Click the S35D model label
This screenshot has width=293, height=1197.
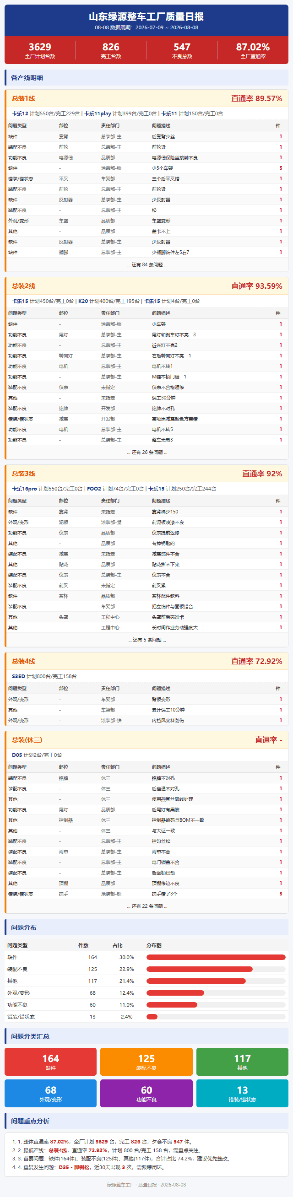click(x=19, y=677)
